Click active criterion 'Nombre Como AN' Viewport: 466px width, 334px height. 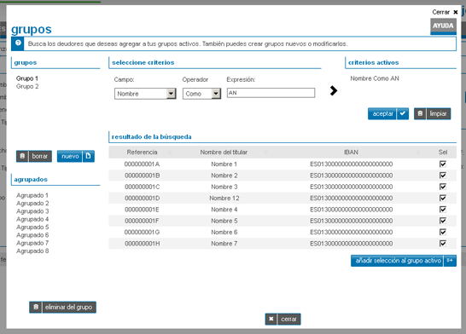click(375, 78)
